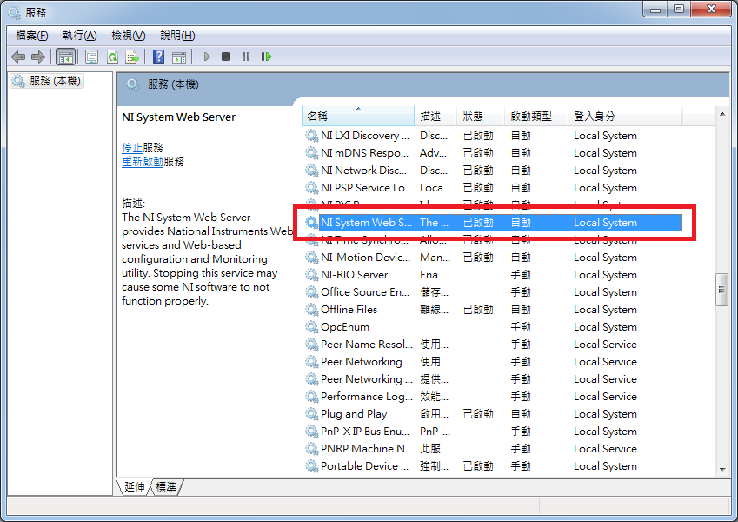Click the 重新啟動 service link
Viewport: 738px width, 522px height.
pyautogui.click(x=143, y=162)
